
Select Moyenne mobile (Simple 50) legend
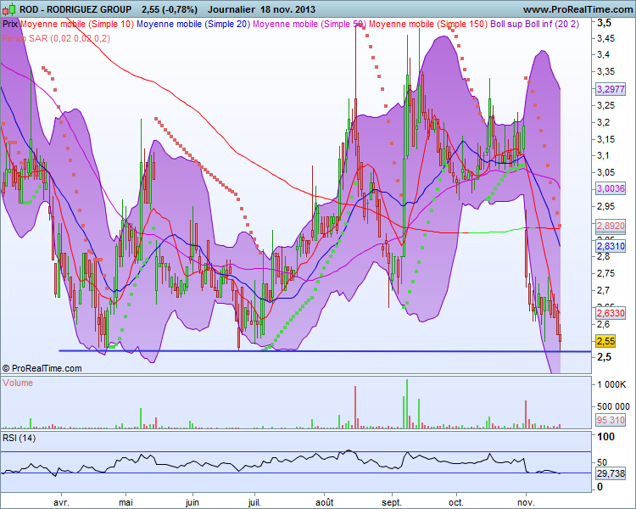coord(310,24)
